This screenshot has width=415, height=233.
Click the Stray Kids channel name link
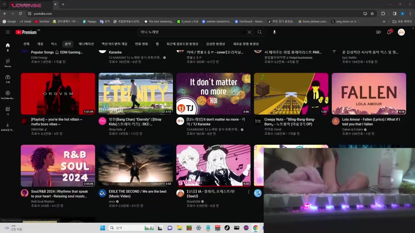point(115,129)
